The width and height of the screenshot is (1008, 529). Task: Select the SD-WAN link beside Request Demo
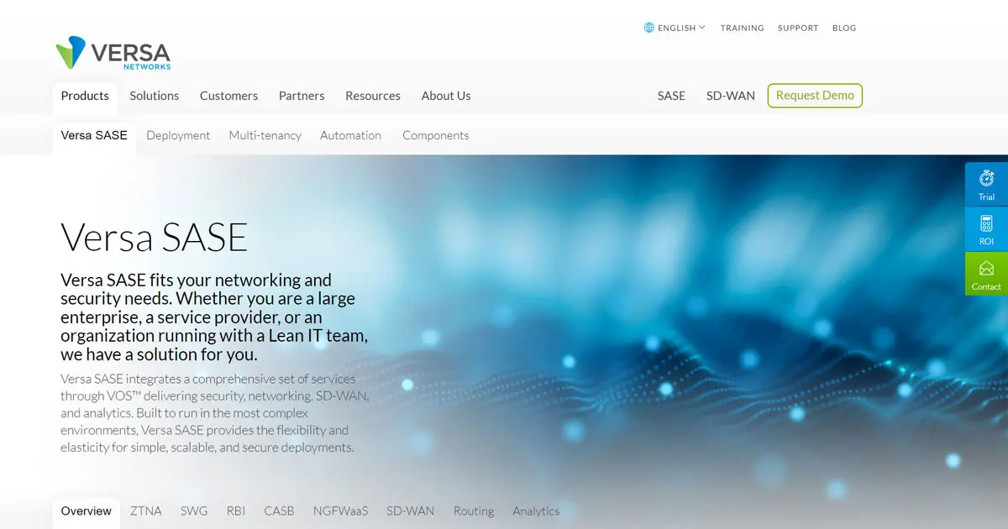point(730,96)
